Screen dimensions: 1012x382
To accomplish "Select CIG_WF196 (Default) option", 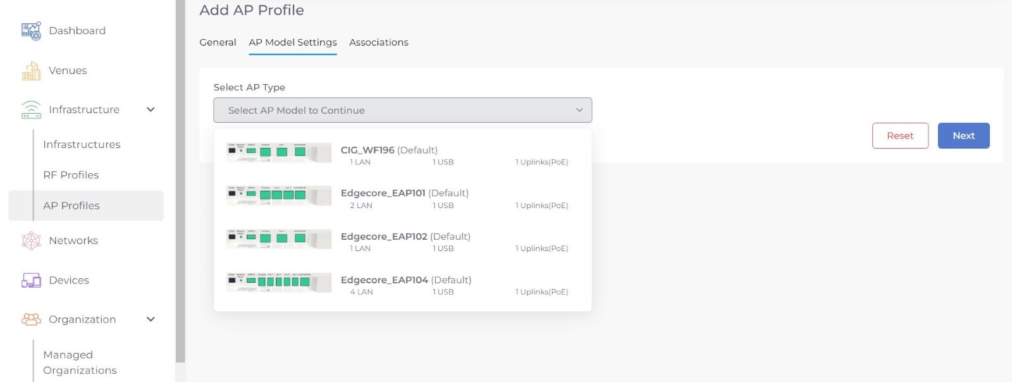I will tap(403, 155).
